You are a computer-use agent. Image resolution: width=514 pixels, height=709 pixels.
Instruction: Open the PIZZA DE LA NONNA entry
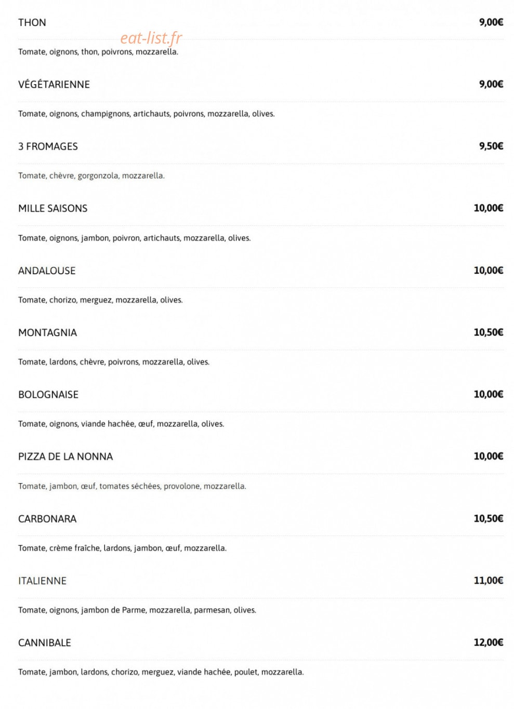tap(65, 457)
